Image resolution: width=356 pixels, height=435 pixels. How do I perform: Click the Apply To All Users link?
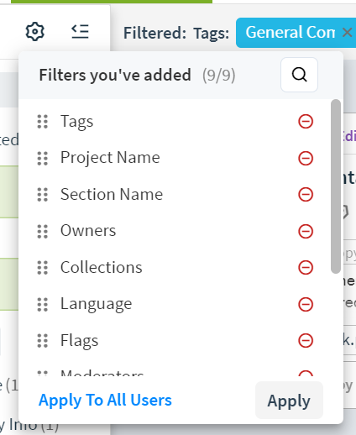pos(105,400)
